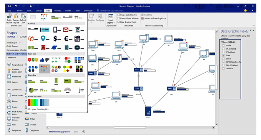
Task: Choose the rainbow Color by Value swatch
Action: 33,103
